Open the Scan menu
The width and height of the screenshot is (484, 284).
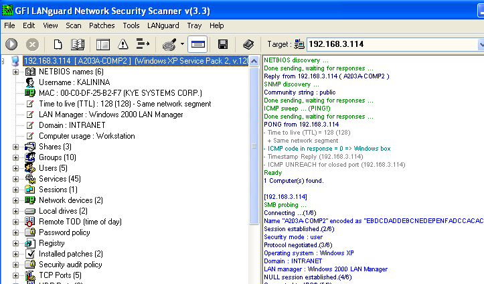pyautogui.click(x=74, y=25)
